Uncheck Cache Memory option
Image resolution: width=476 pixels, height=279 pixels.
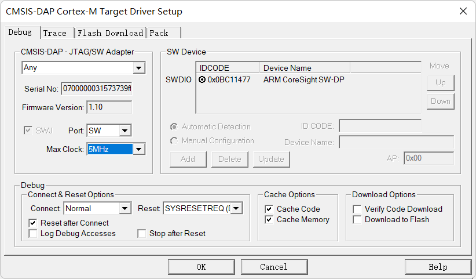click(x=269, y=219)
